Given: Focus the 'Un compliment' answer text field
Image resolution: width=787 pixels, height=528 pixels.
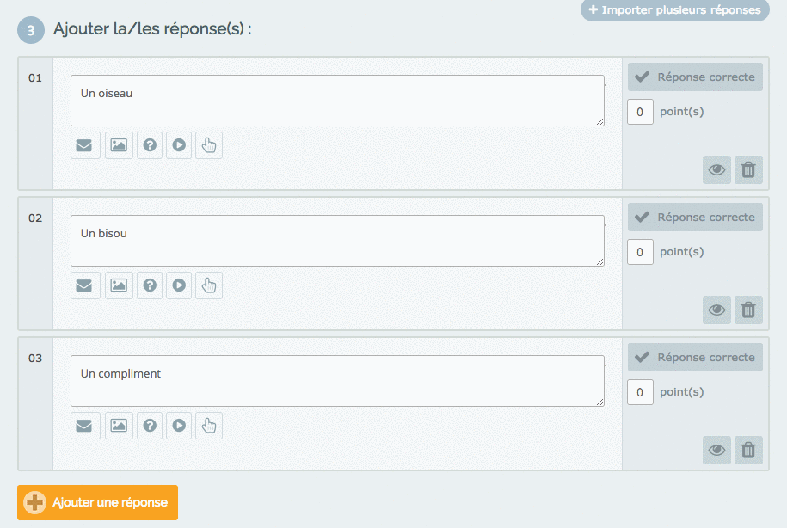Looking at the screenshot, I should click(337, 380).
